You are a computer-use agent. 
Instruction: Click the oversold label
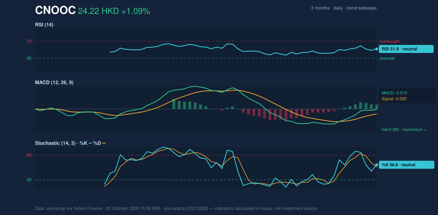[387, 59]
